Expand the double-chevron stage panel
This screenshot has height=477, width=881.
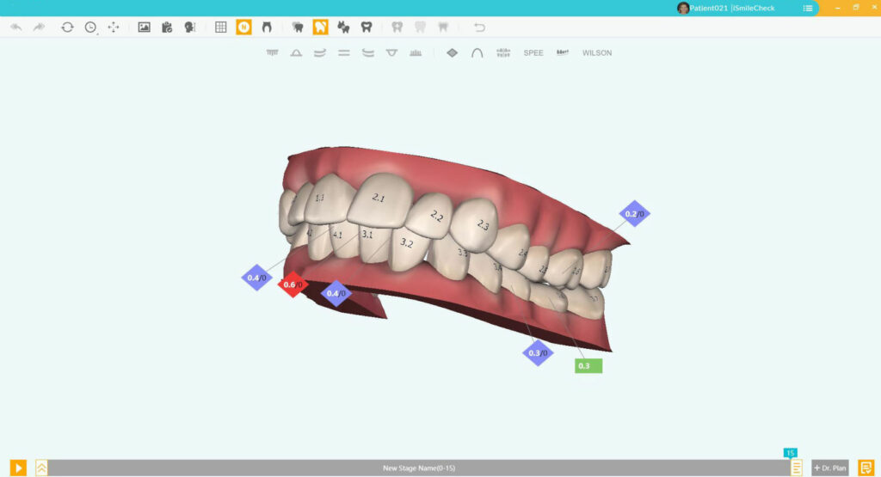click(41, 468)
